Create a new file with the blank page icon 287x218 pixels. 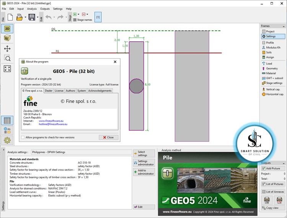click(x=10, y=17)
